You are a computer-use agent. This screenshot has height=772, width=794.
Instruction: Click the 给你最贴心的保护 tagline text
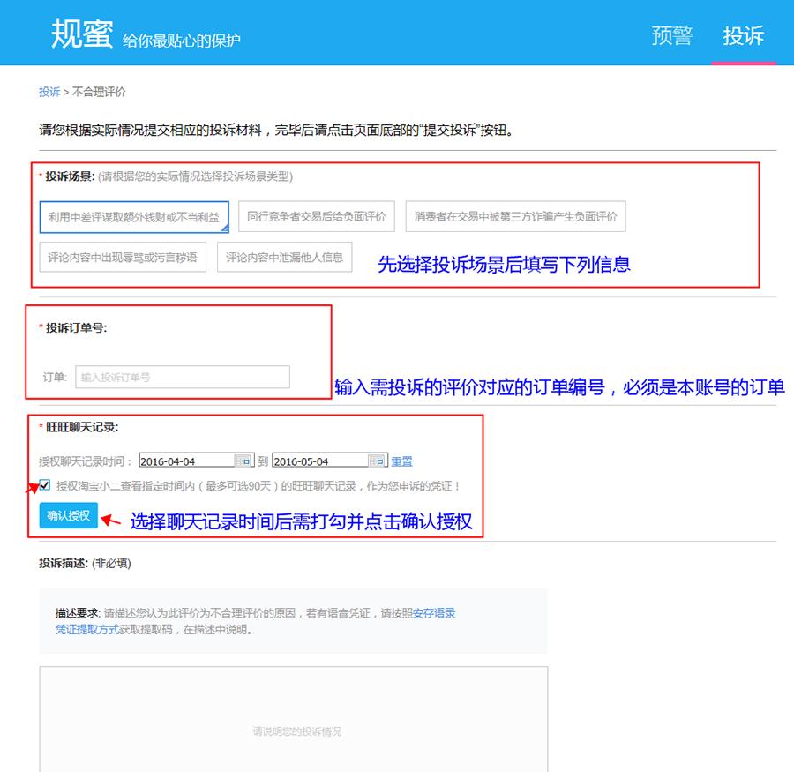(x=181, y=41)
